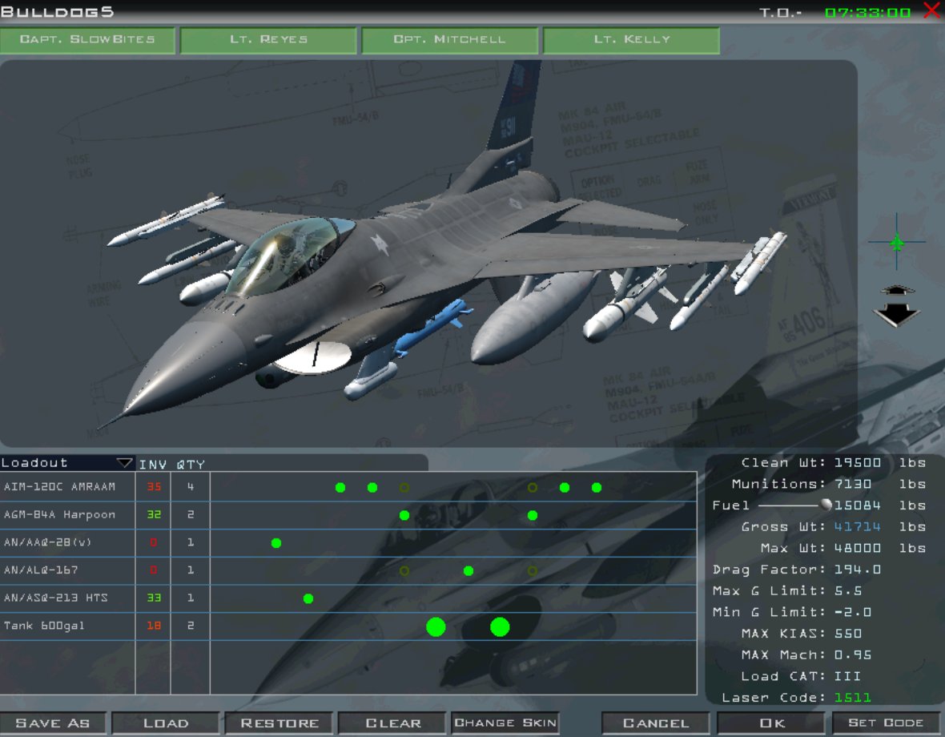Screen dimensions: 945x737
Task: Select AIM-120C AMRAAM row label
Action: (x=60, y=487)
